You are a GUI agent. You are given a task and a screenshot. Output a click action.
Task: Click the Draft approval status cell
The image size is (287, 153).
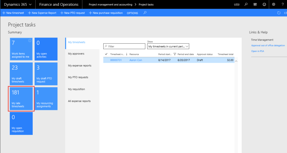pyautogui.click(x=200, y=60)
